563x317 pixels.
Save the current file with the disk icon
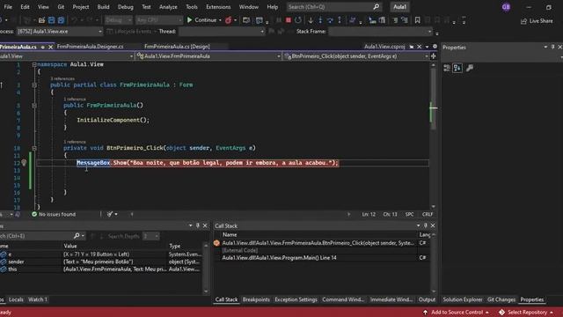pos(51,20)
